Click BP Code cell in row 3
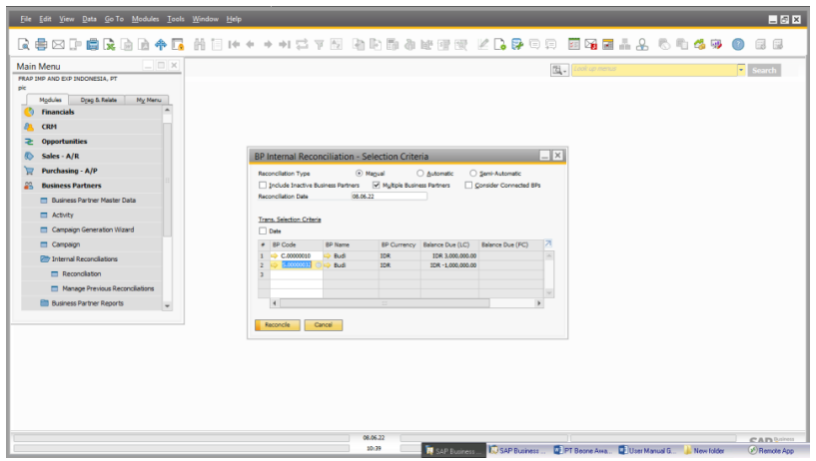 [x=296, y=274]
